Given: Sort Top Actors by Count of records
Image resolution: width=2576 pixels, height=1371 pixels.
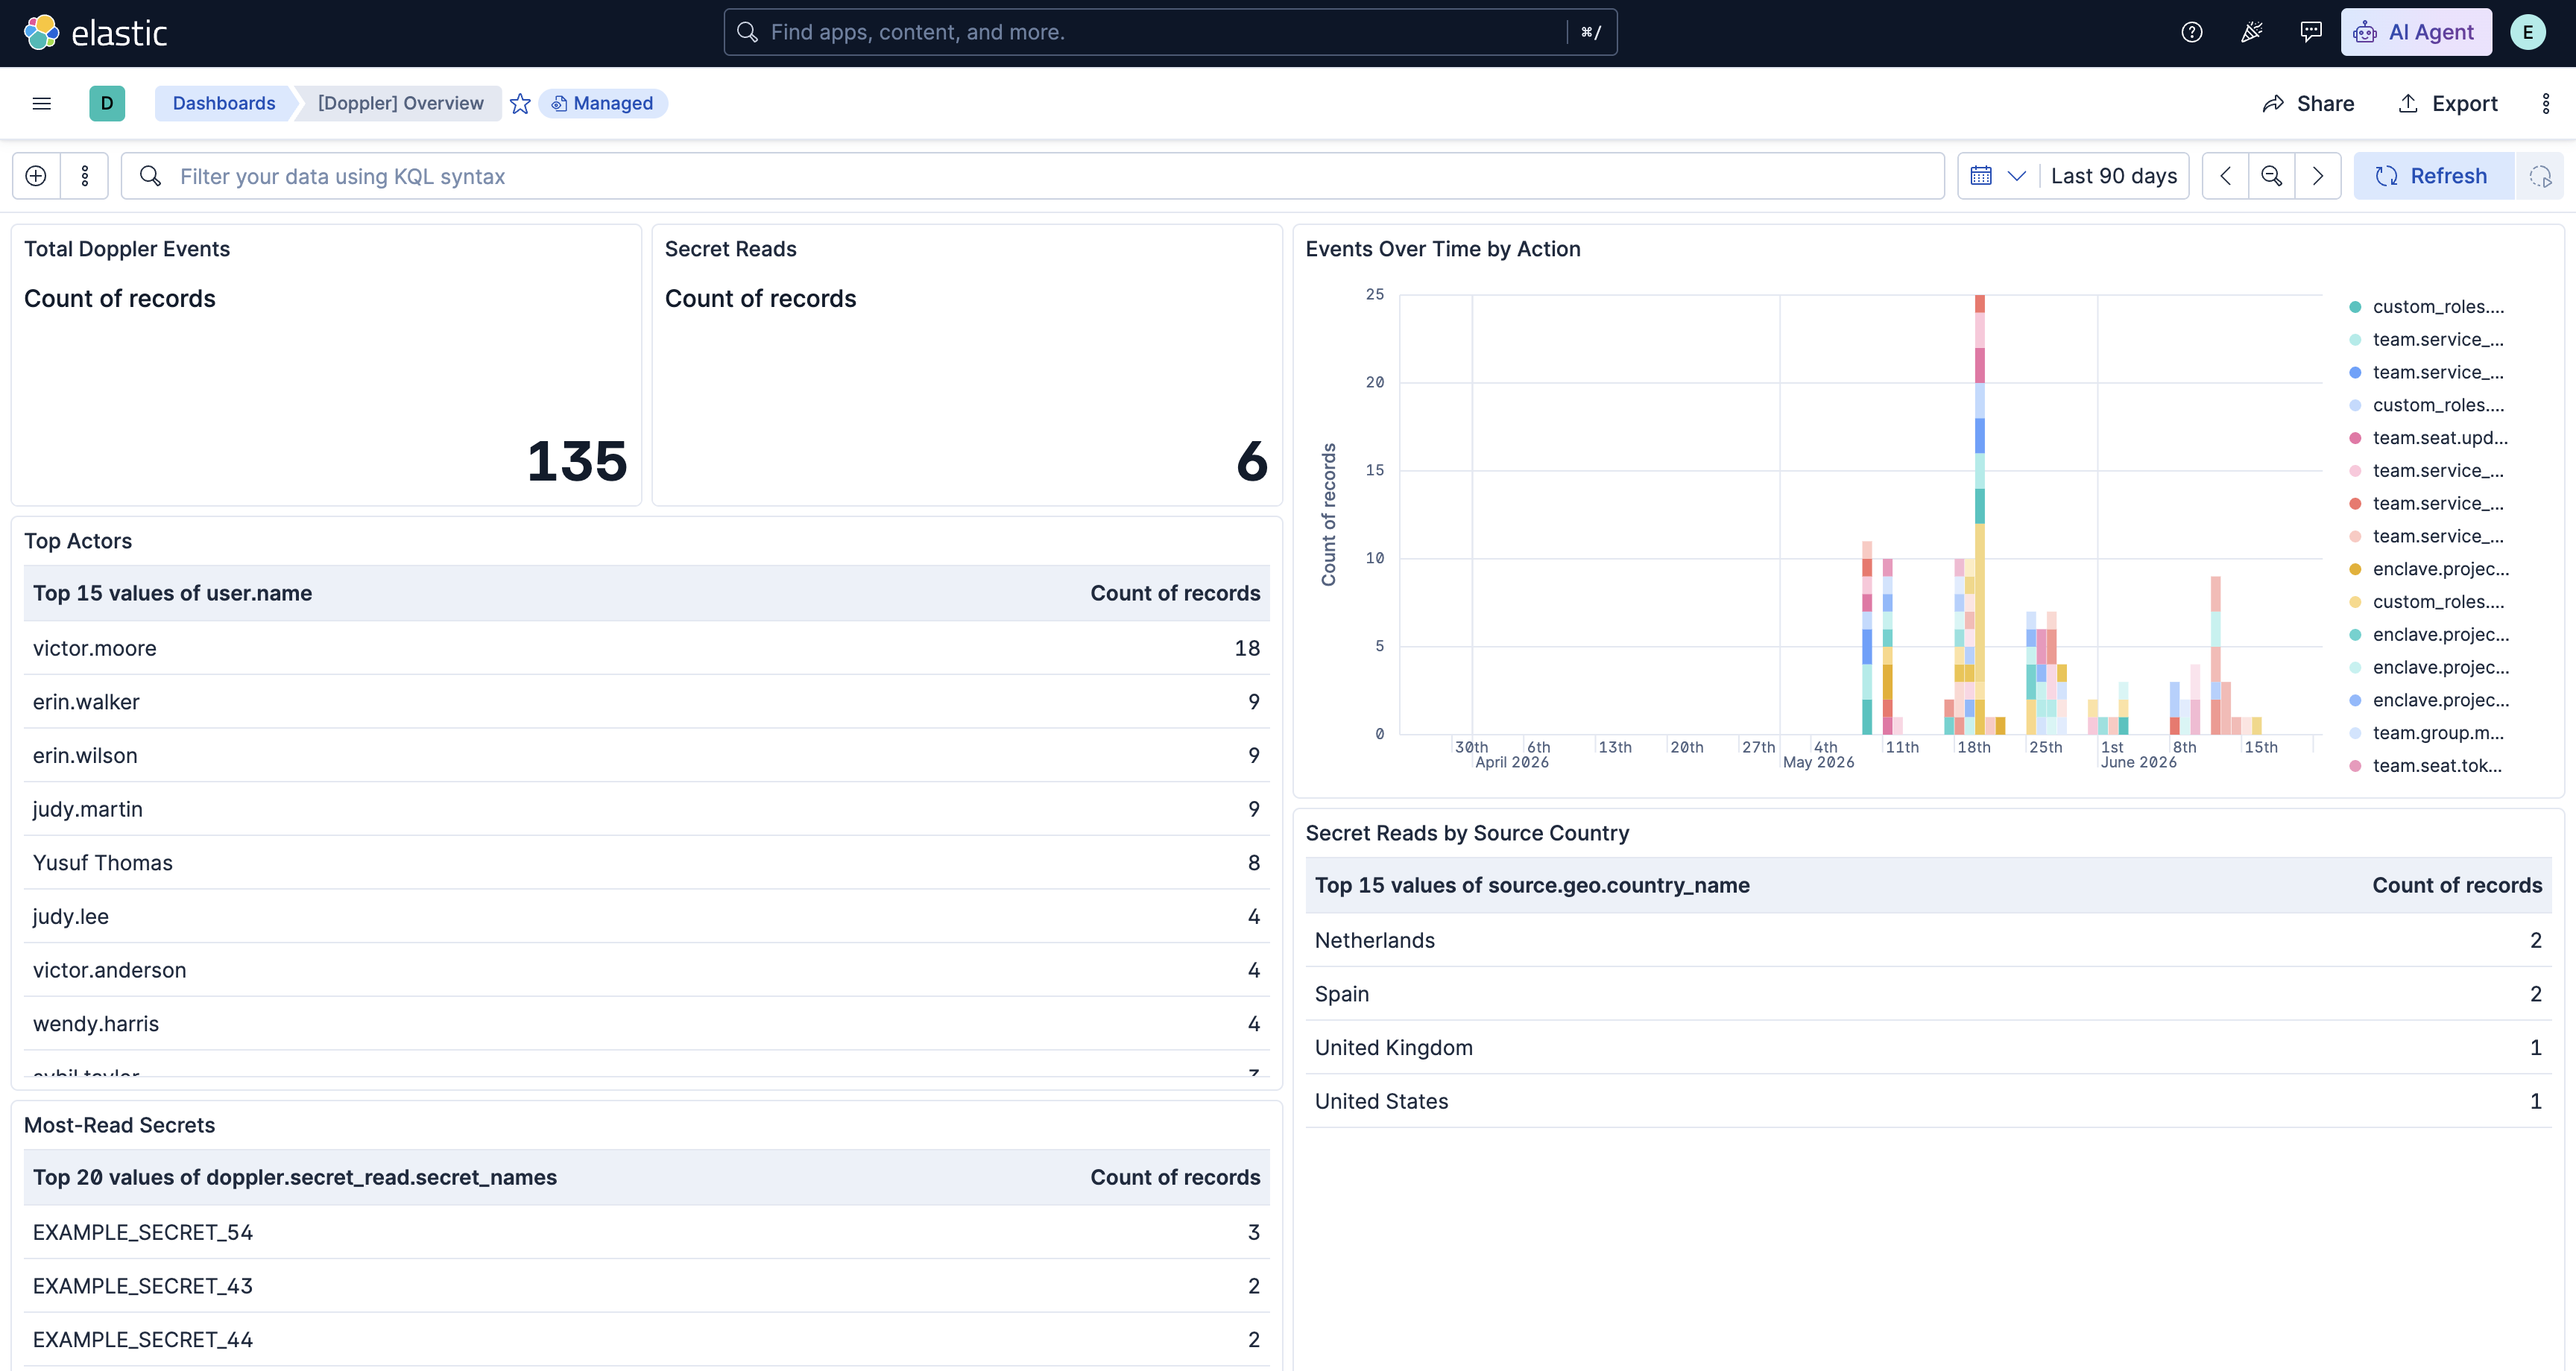Looking at the screenshot, I should (1175, 593).
